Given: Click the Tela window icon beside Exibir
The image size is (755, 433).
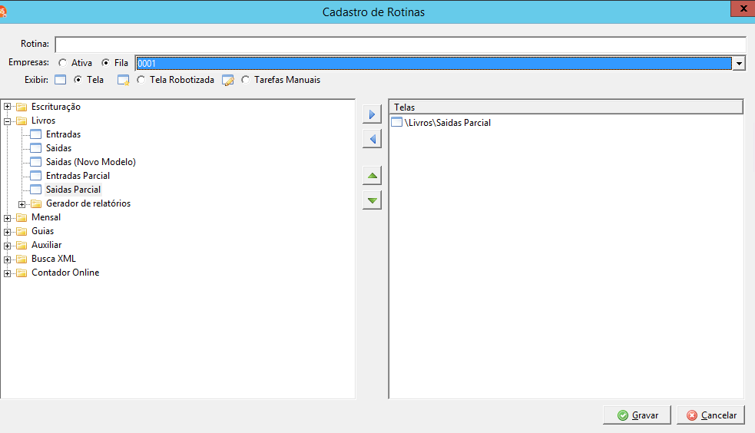Looking at the screenshot, I should 60,80.
